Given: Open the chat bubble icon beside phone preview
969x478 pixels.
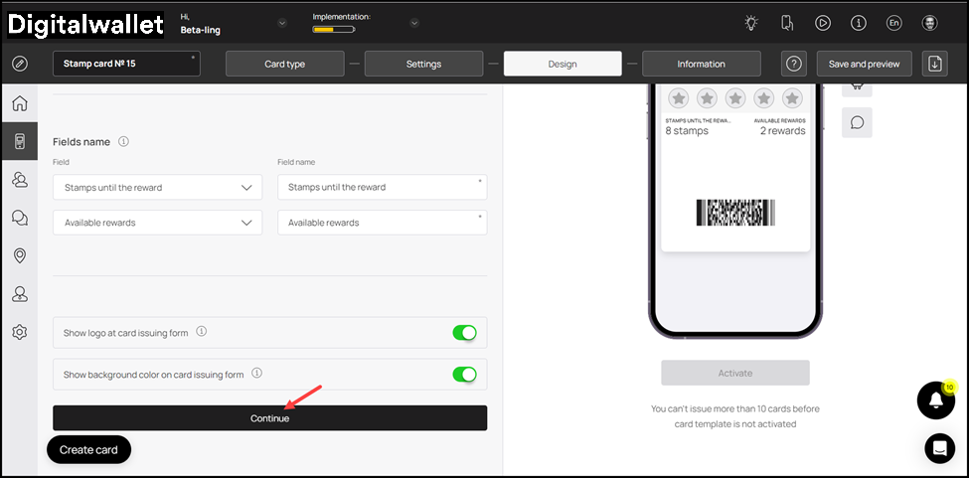Looking at the screenshot, I should coord(857,122).
